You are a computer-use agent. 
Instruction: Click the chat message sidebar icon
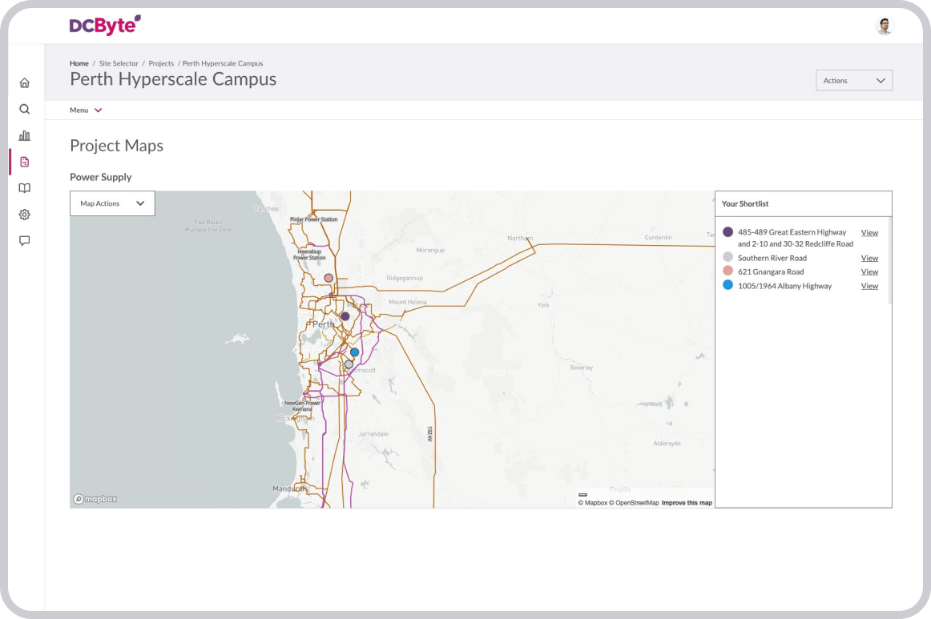tap(25, 240)
